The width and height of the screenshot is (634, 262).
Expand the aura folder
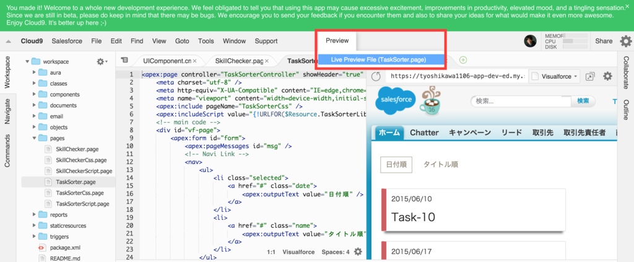(x=35, y=73)
